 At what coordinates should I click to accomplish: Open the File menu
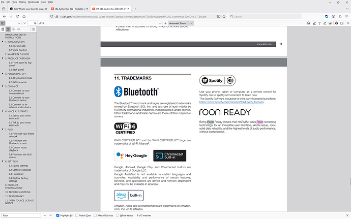pyautogui.click(x=3, y=2)
